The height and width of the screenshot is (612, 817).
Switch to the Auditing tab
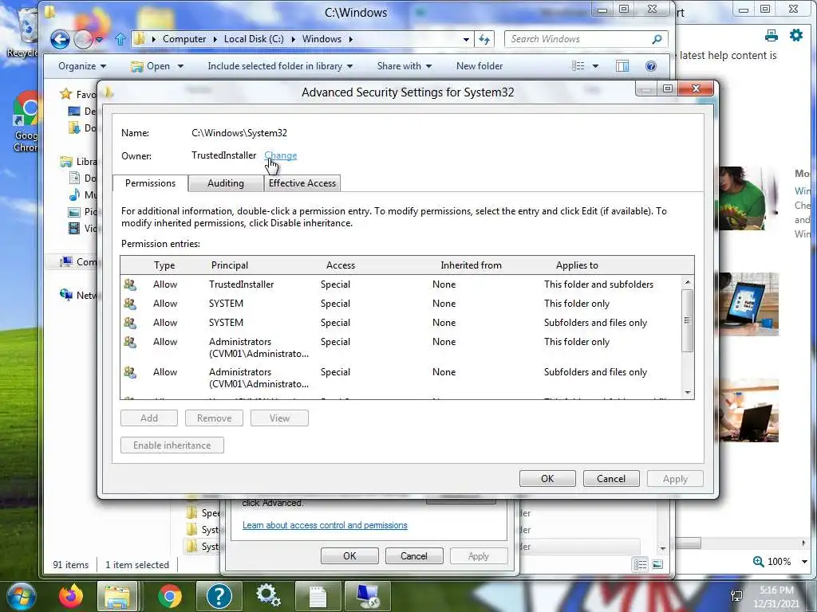click(x=226, y=183)
